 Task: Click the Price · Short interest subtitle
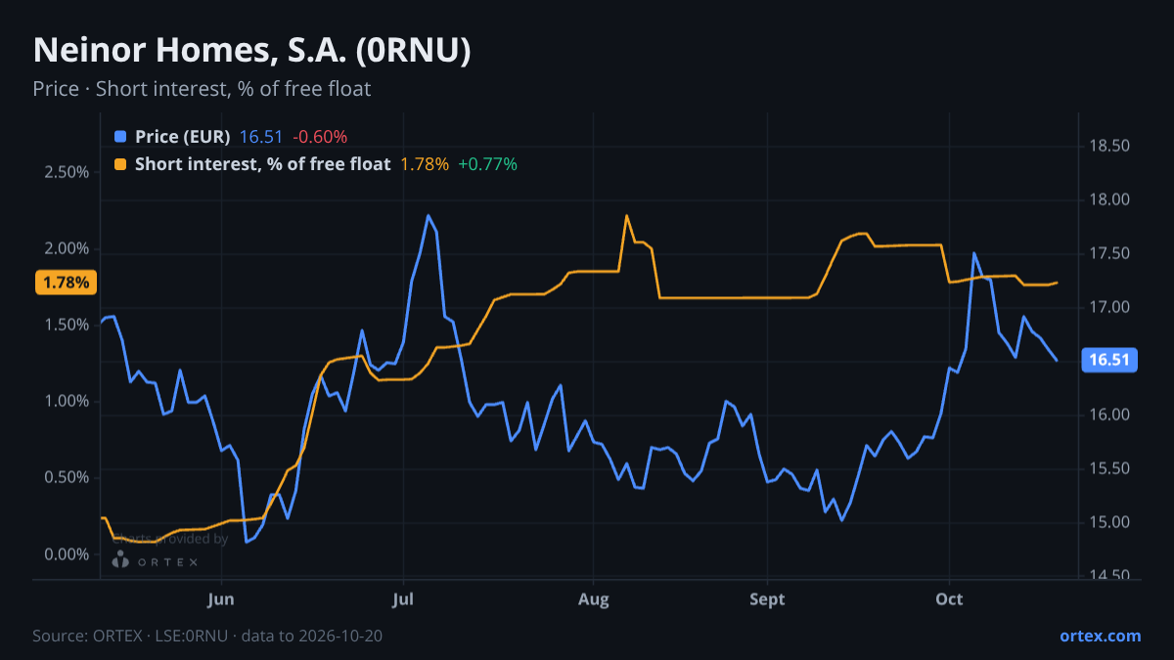(x=202, y=89)
